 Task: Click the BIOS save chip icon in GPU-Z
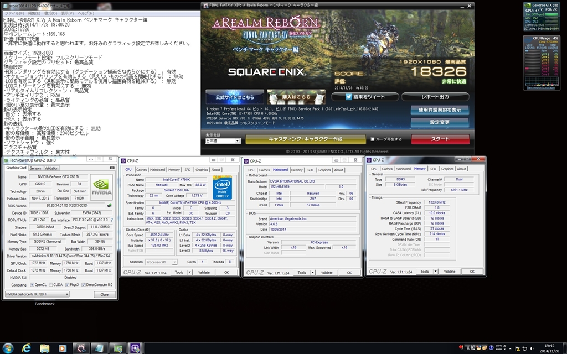click(x=109, y=206)
